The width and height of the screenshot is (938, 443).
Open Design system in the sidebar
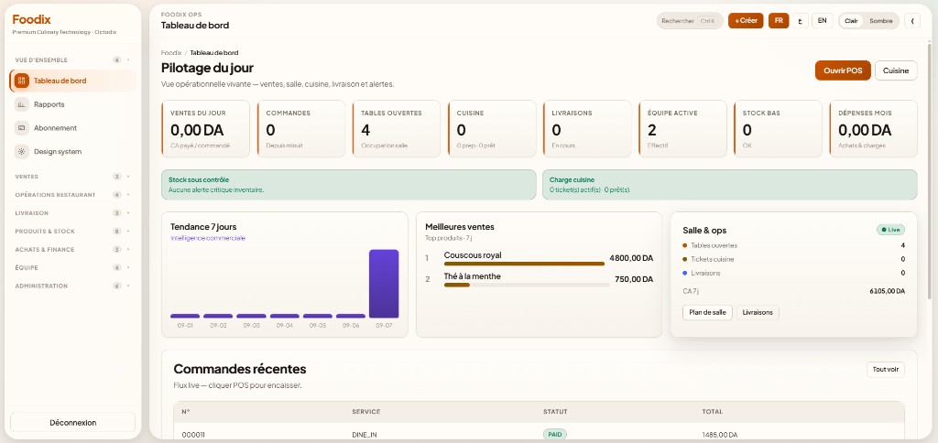pyautogui.click(x=73, y=151)
